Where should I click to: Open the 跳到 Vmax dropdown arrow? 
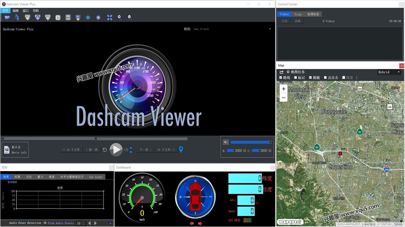coord(270,29)
